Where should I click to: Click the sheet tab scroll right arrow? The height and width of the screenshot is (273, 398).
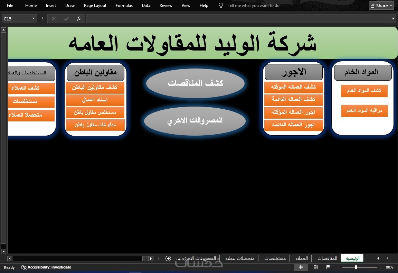387,258
